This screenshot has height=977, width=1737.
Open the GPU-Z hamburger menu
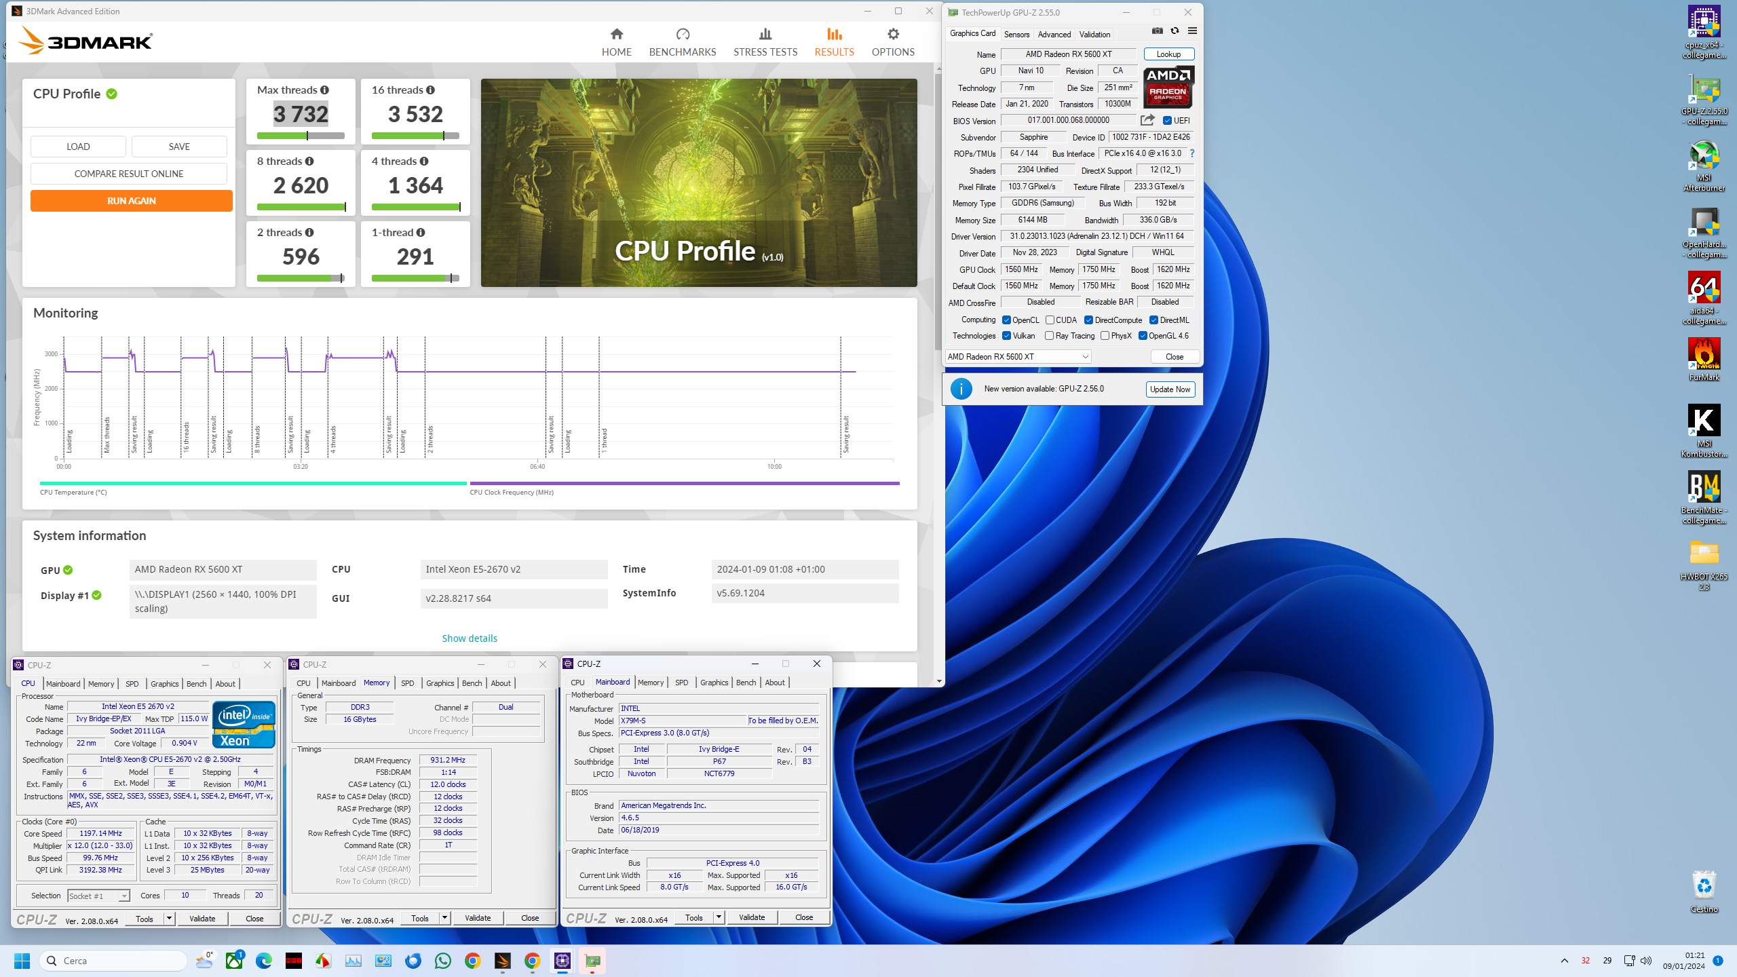pyautogui.click(x=1192, y=31)
